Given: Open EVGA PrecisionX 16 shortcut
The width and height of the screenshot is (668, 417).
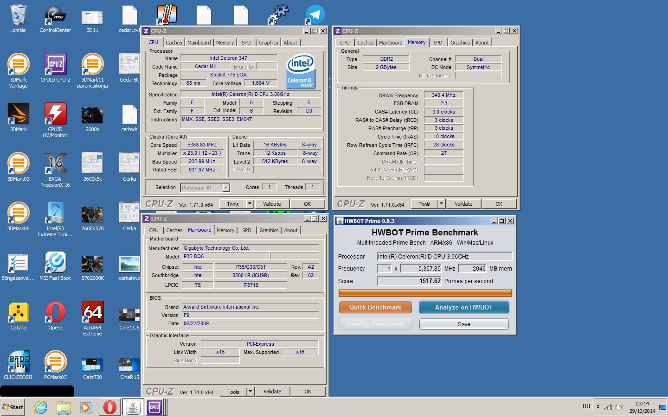Looking at the screenshot, I should pyautogui.click(x=55, y=163).
